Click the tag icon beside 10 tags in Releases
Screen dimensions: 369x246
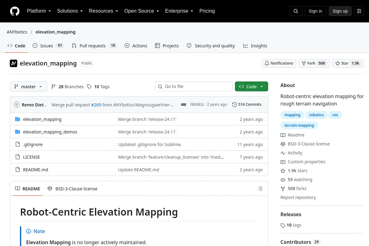pos(283,225)
